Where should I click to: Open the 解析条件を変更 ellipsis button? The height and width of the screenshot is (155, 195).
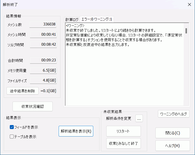tap(139, 119)
